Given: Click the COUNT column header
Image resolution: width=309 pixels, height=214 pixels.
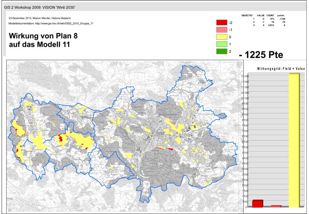Looking at the screenshot, I should [271, 15].
